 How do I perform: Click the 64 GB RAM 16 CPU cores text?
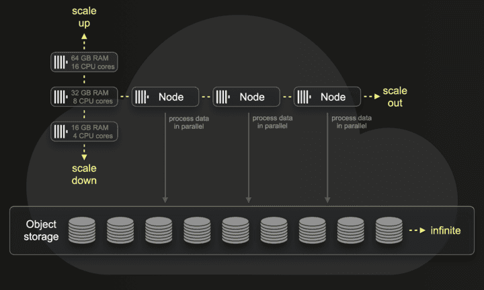(93, 62)
